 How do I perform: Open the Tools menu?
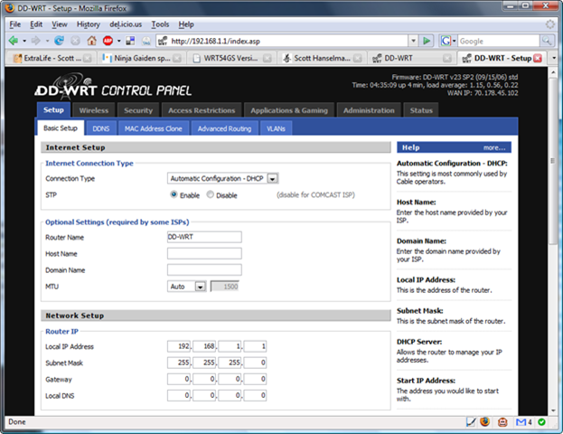pyautogui.click(x=160, y=24)
